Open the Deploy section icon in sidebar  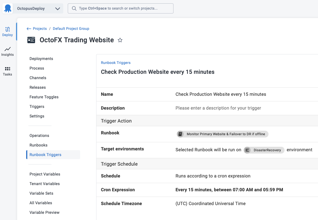pos(8,29)
